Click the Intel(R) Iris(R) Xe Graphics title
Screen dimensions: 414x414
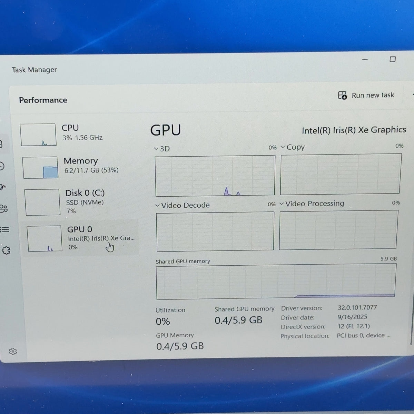pyautogui.click(x=354, y=130)
